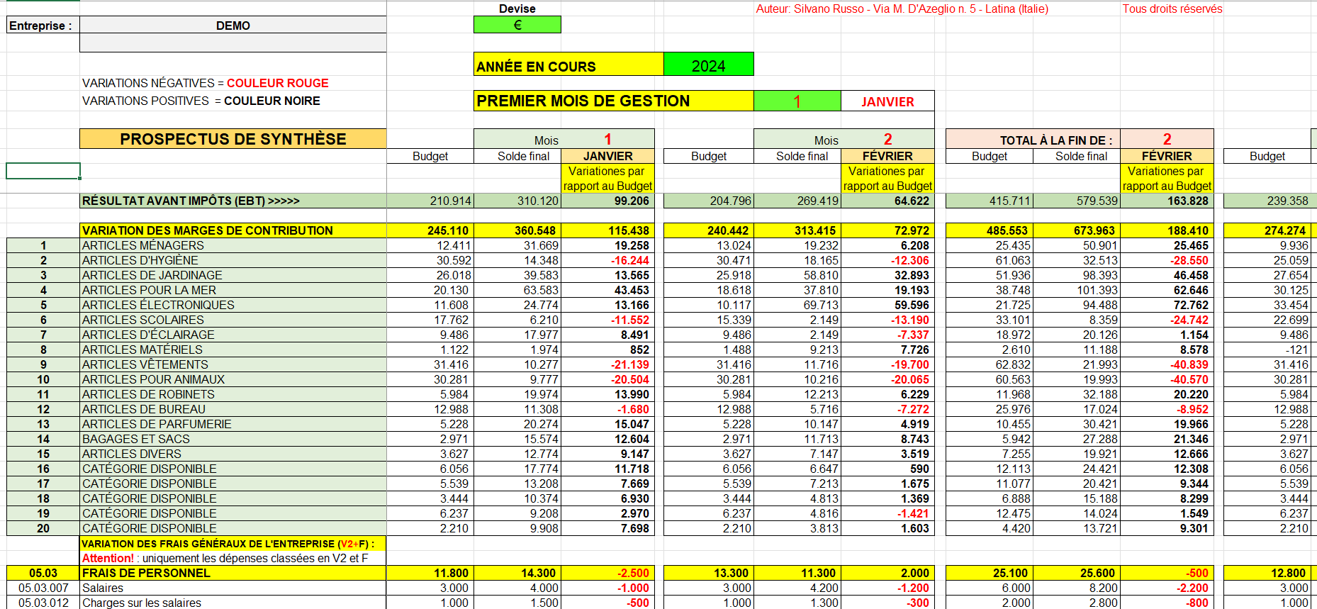Select row number 10 category cell
Viewport: 1317px width, 609px height.
43,379
